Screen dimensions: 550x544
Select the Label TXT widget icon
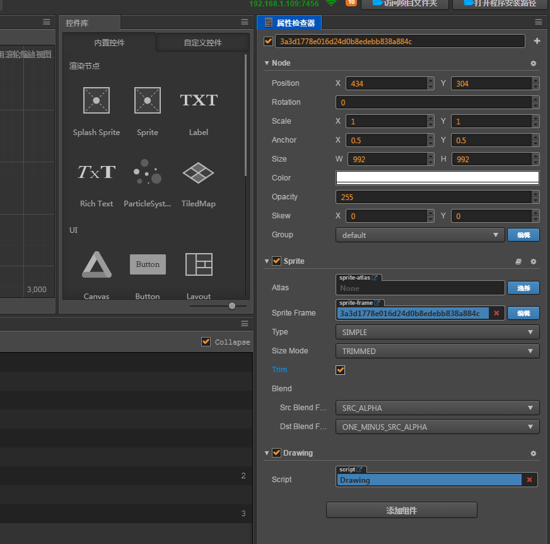198,100
